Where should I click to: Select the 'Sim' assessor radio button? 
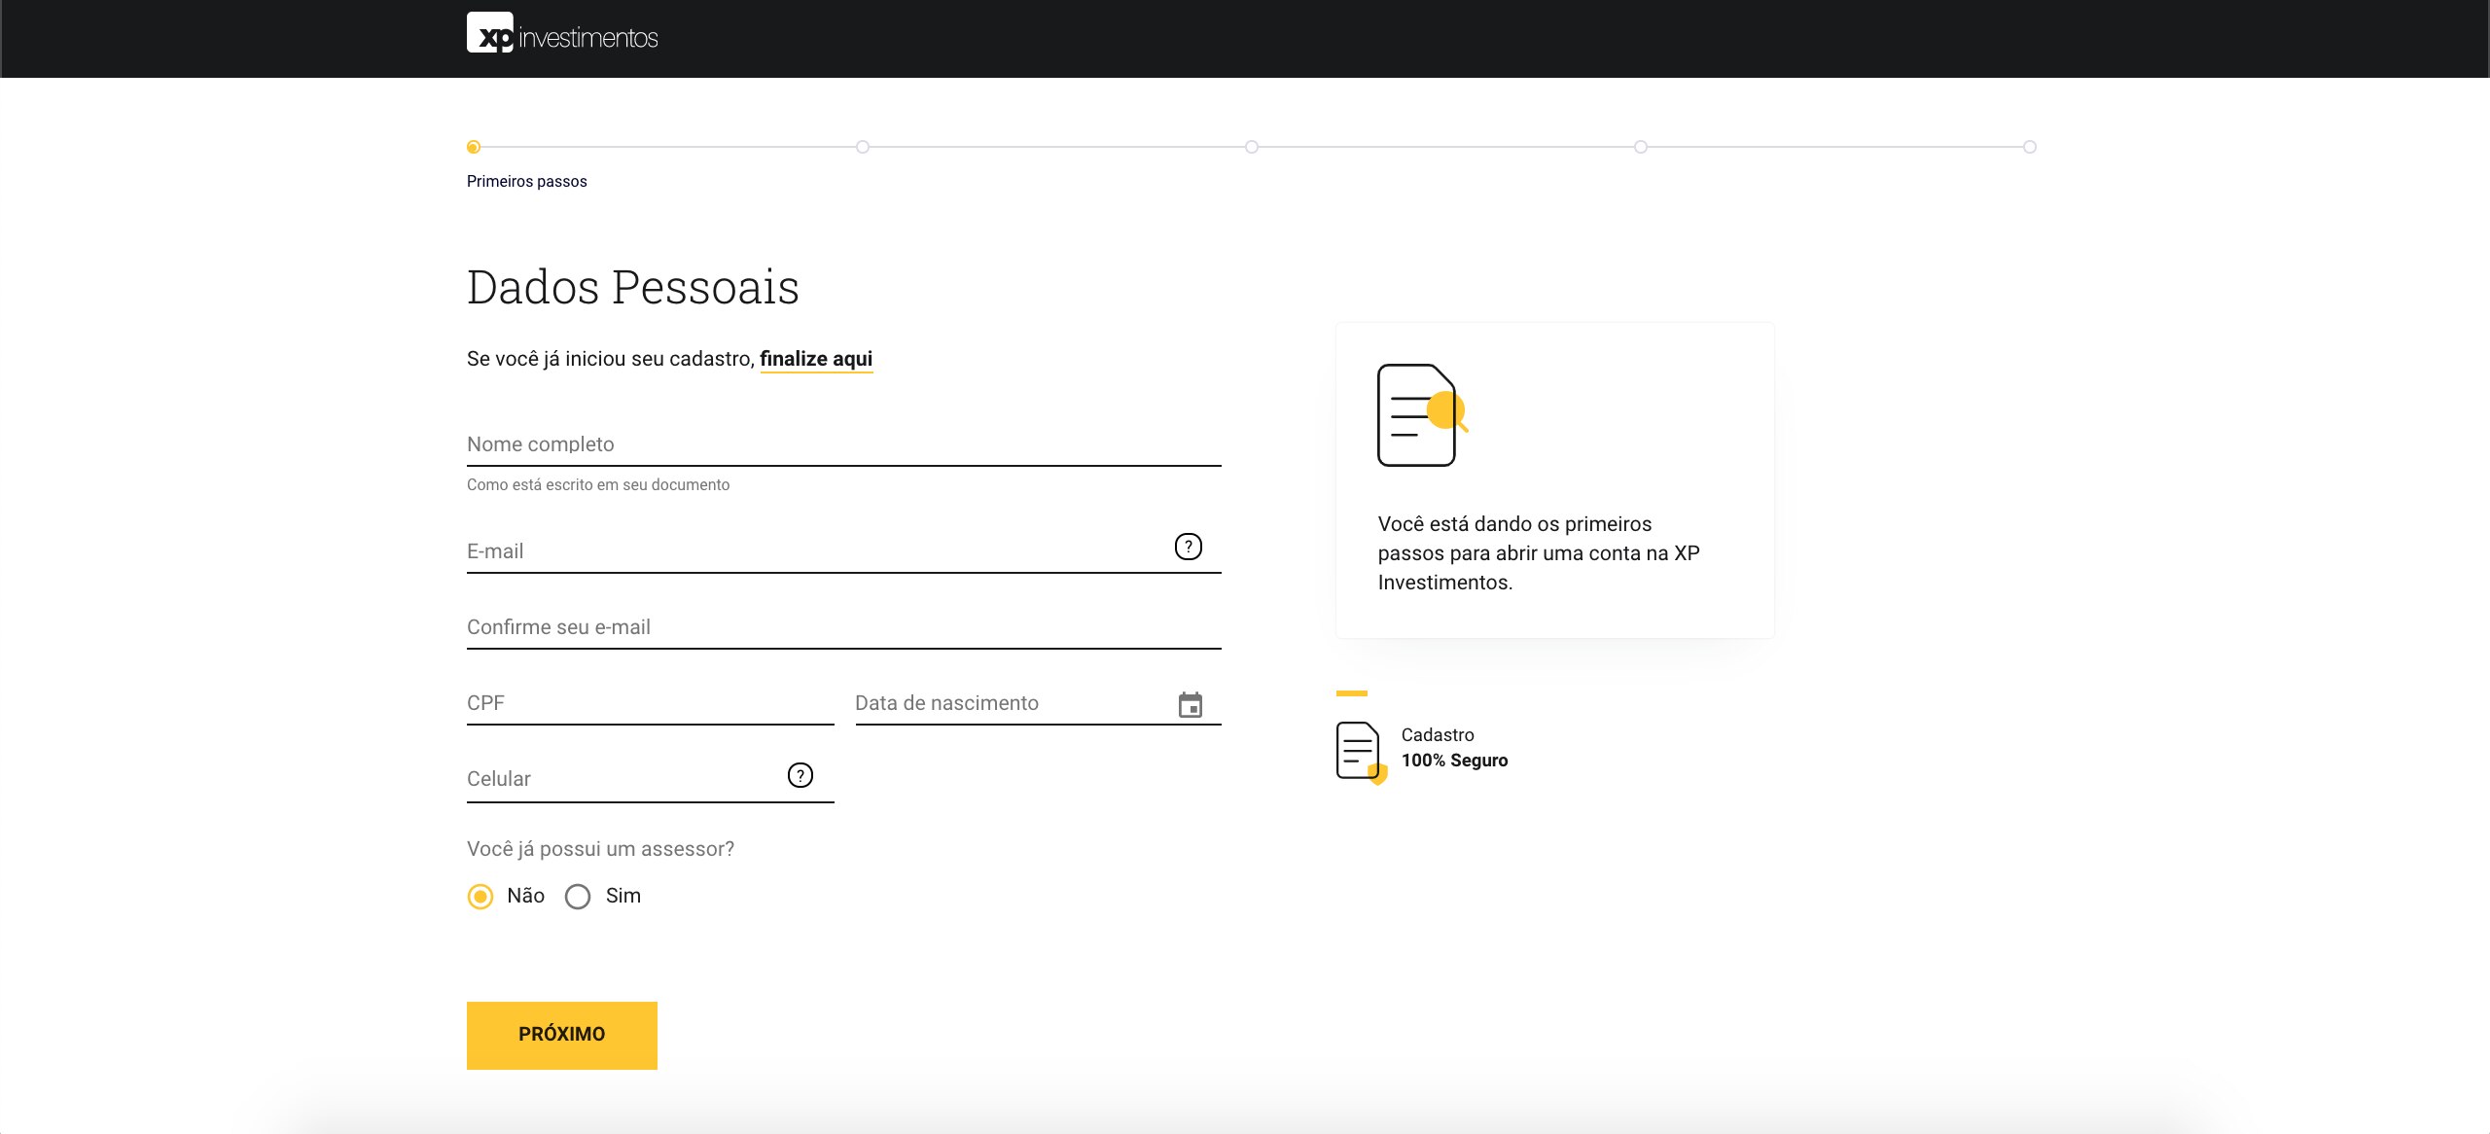pos(578,896)
